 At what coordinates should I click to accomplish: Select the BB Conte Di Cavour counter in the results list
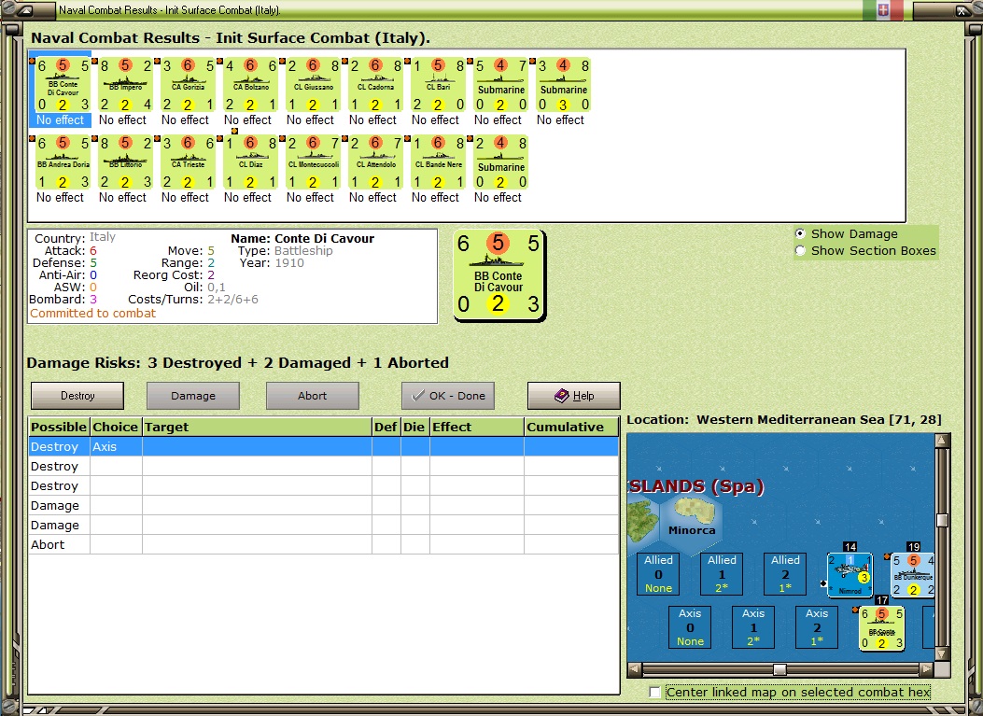pyautogui.click(x=62, y=85)
